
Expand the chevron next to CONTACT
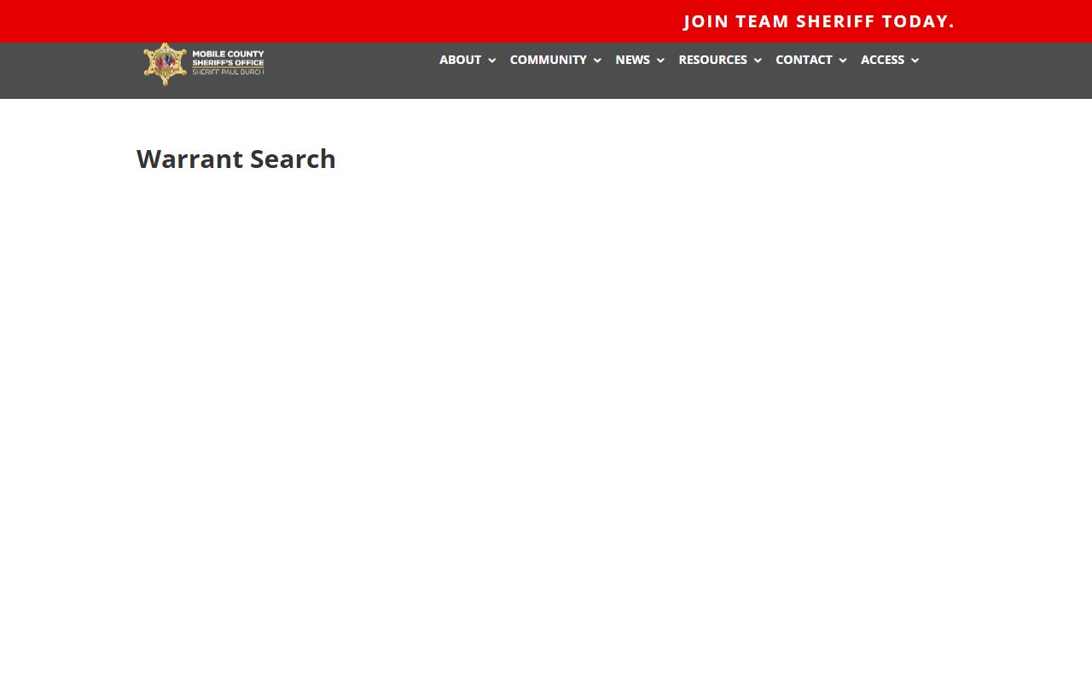(843, 61)
